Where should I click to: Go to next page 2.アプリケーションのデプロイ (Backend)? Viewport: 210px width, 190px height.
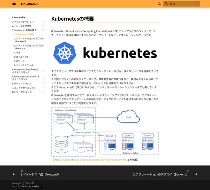(x=160, y=174)
